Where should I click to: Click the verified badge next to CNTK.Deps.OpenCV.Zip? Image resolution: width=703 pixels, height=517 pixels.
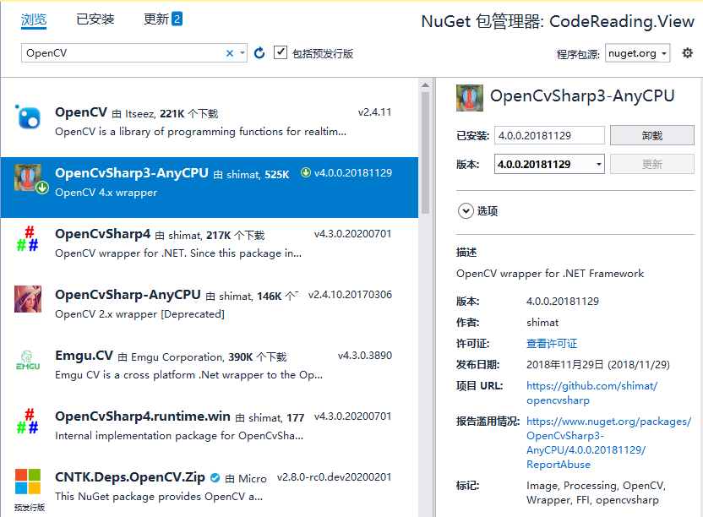click(x=215, y=478)
